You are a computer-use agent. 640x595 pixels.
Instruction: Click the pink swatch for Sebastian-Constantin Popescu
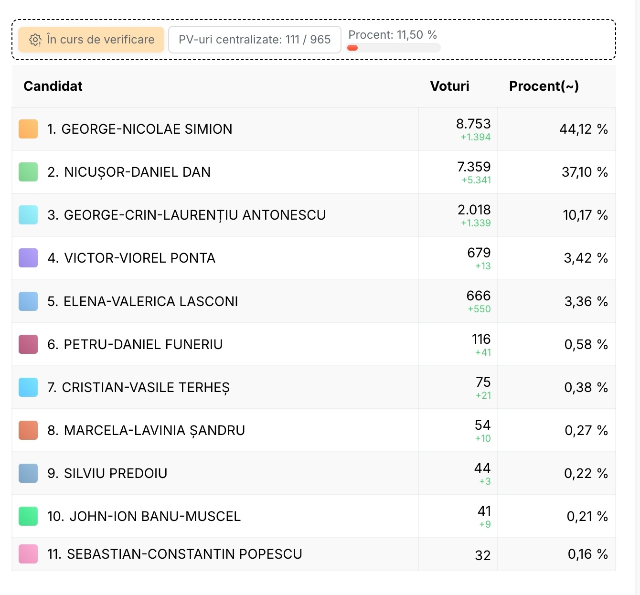pos(28,554)
